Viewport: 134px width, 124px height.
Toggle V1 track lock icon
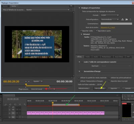(10, 113)
